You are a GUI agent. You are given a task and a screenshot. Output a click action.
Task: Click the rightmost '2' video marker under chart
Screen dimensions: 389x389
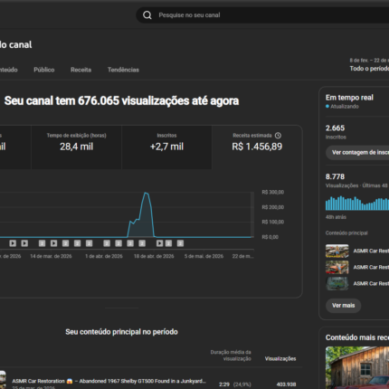[x=180, y=243]
